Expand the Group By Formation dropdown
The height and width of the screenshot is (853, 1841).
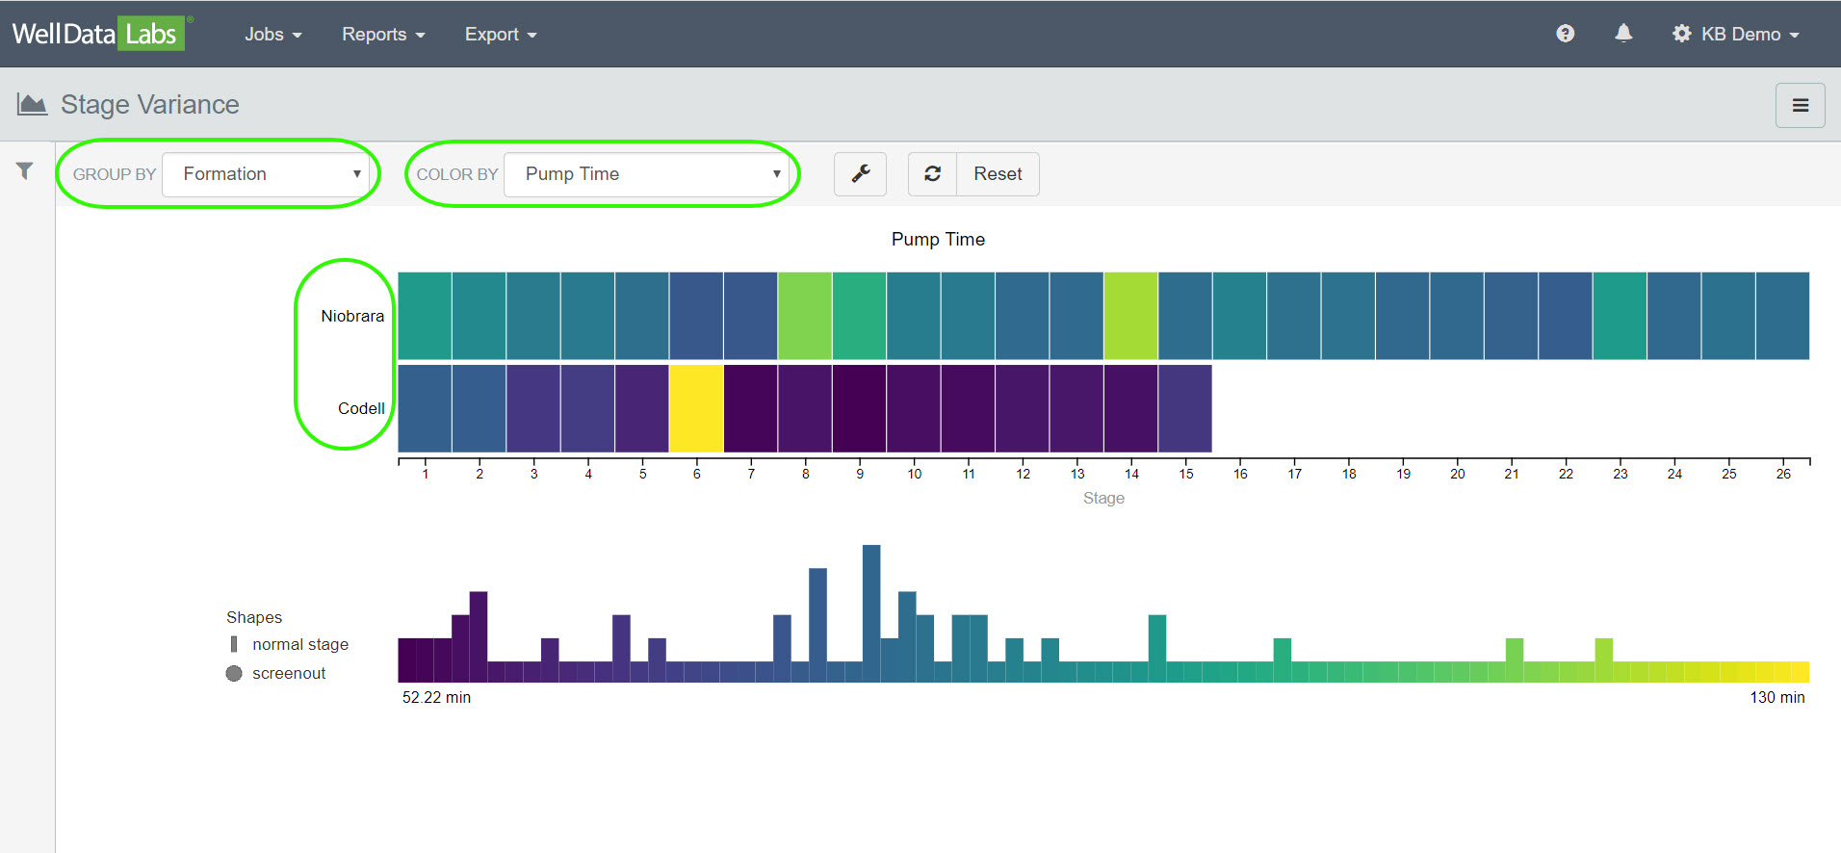[x=269, y=174]
